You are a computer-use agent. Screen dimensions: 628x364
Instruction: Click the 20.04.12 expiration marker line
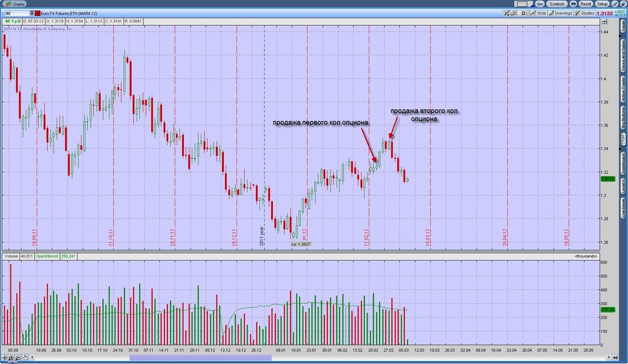(507, 136)
